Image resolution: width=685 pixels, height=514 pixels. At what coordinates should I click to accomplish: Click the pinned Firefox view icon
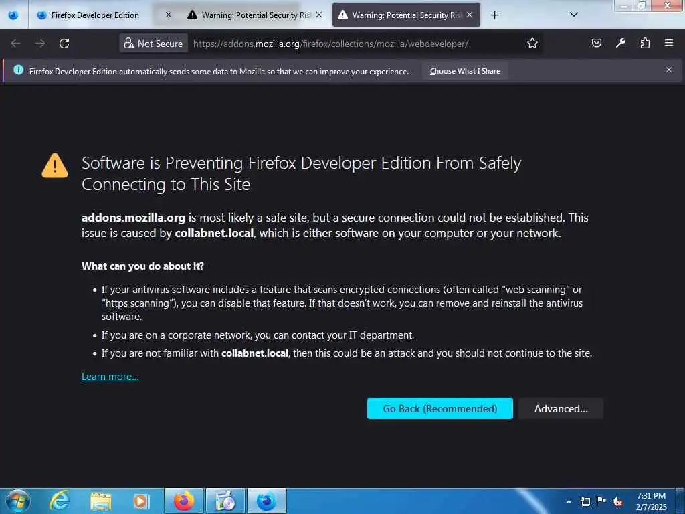coord(13,15)
